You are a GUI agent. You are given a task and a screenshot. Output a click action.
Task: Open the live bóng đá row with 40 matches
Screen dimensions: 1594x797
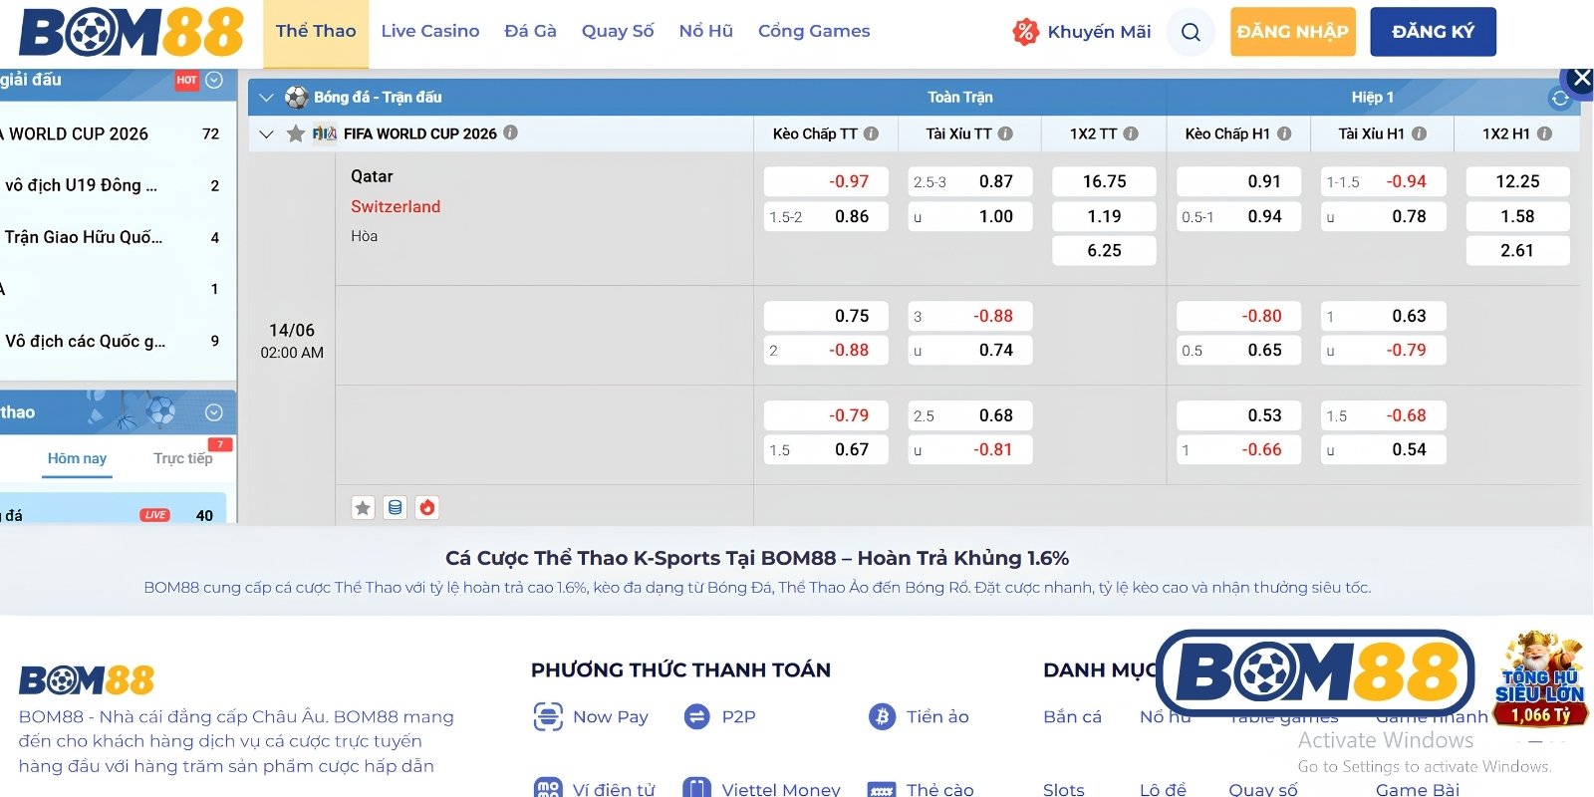[x=113, y=510]
